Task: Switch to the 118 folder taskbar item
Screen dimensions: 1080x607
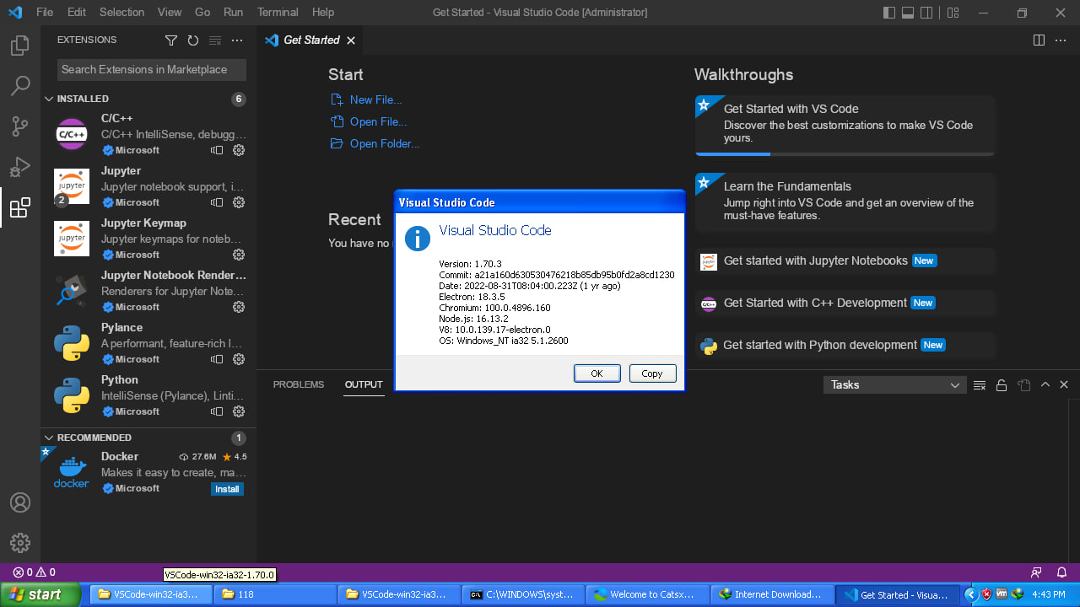Action: [x=273, y=594]
